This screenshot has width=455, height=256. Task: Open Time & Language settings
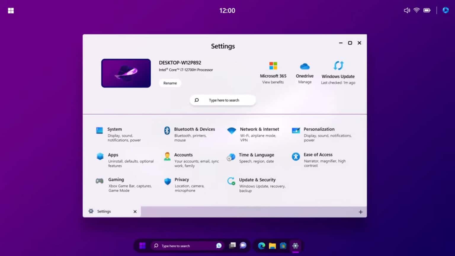click(256, 157)
